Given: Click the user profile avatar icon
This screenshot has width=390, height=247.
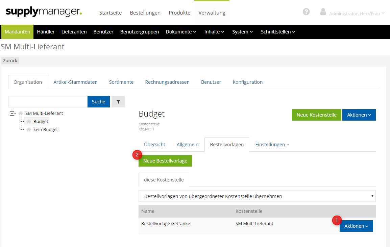Looking at the screenshot, I should (x=323, y=12).
